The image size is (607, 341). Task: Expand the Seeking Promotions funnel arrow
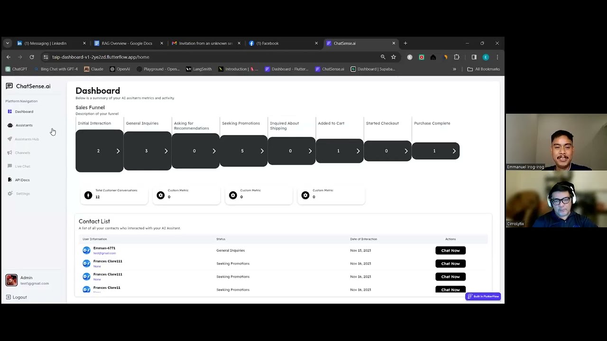262,151
